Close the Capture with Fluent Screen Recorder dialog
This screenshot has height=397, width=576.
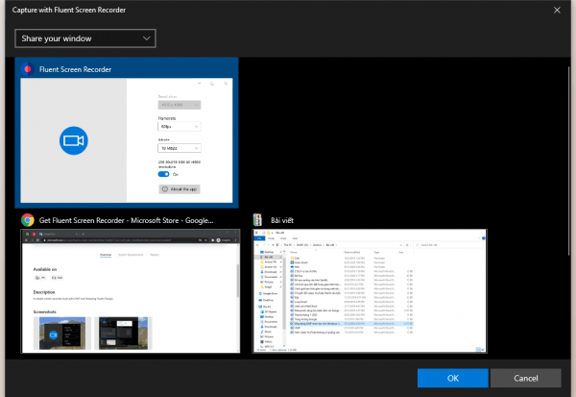click(557, 11)
